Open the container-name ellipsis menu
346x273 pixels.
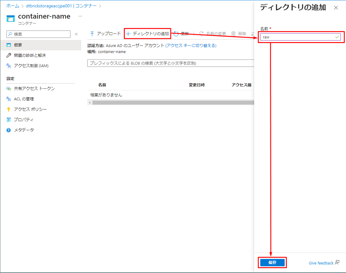(x=80, y=16)
